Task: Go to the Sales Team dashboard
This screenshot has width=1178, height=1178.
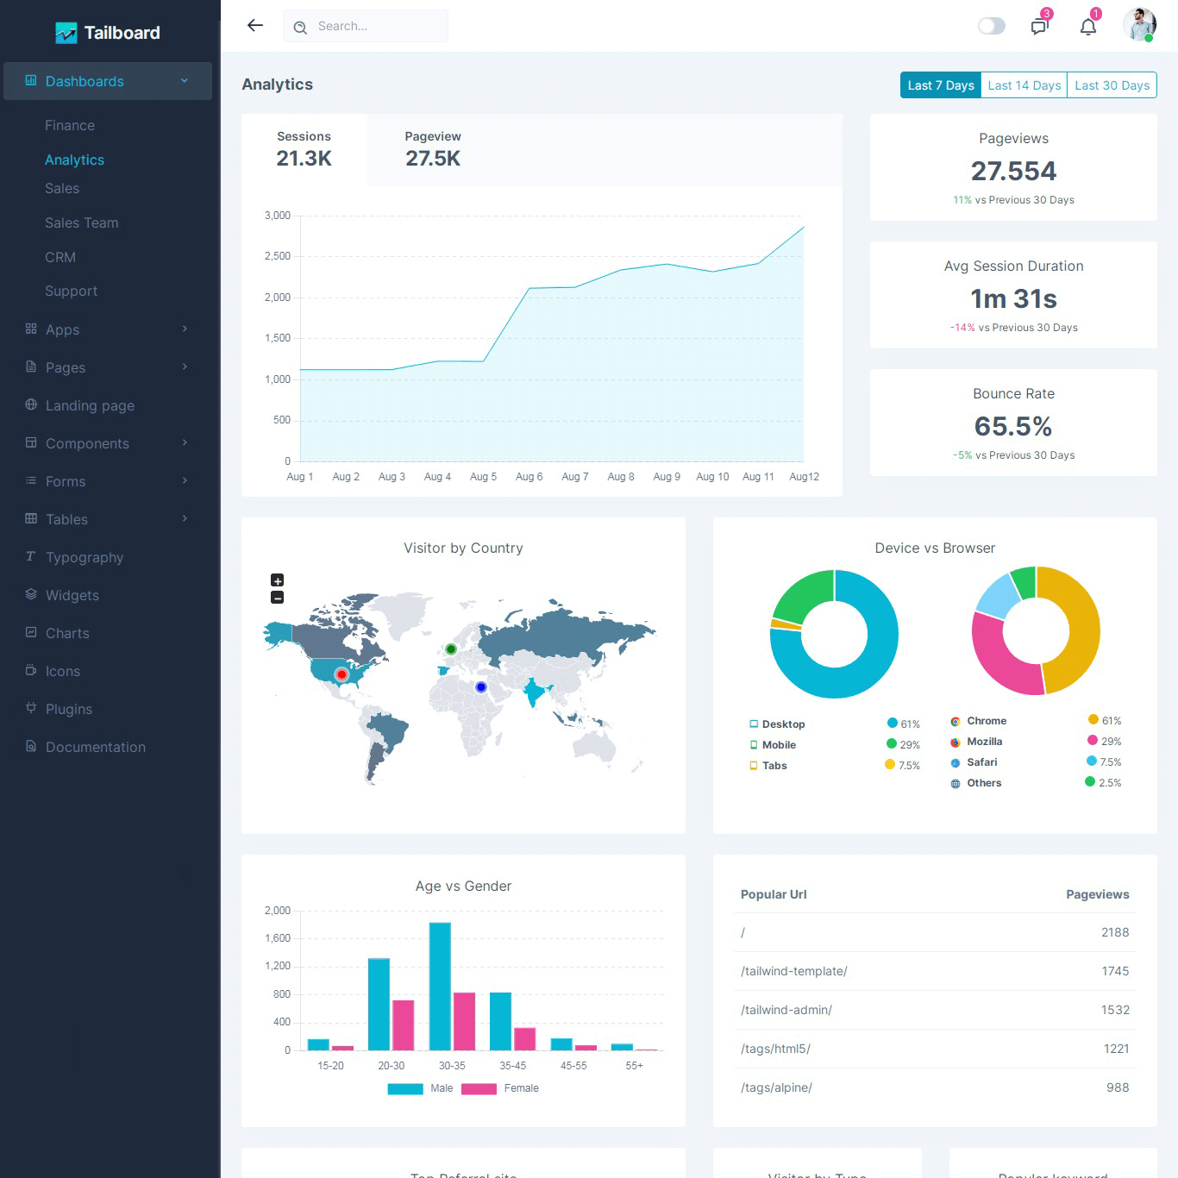Action: [81, 222]
